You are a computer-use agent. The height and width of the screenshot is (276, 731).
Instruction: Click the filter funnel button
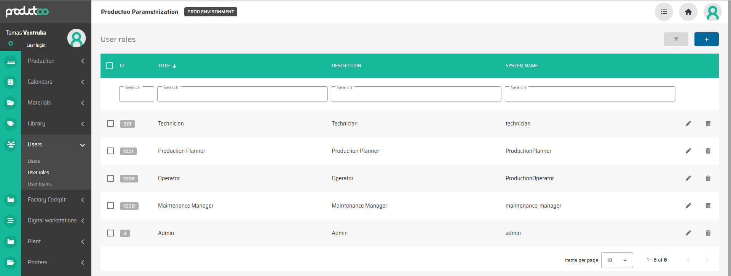(676, 39)
